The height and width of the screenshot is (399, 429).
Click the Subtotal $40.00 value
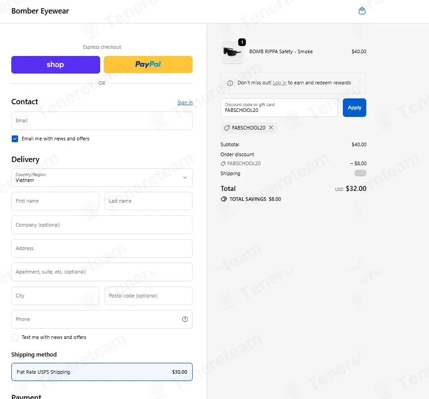[x=359, y=144]
